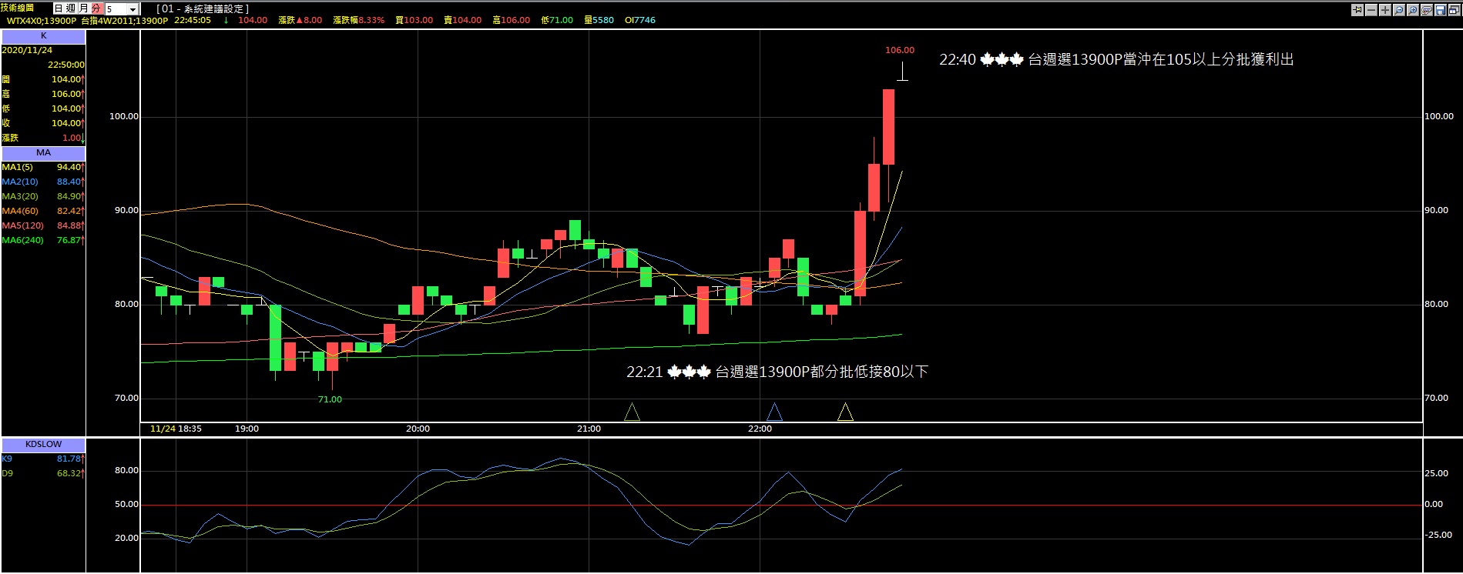
Task: Click the KDSLOW indicator header
Action: click(43, 445)
